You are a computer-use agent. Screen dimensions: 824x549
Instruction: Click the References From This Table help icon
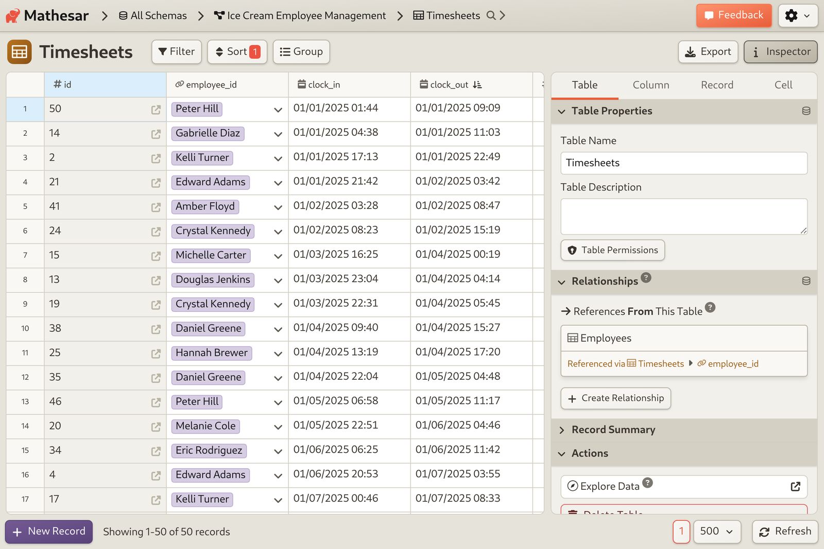[x=710, y=308]
